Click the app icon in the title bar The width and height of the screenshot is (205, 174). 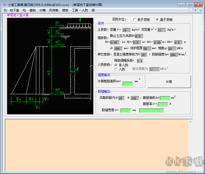click(x=4, y=5)
